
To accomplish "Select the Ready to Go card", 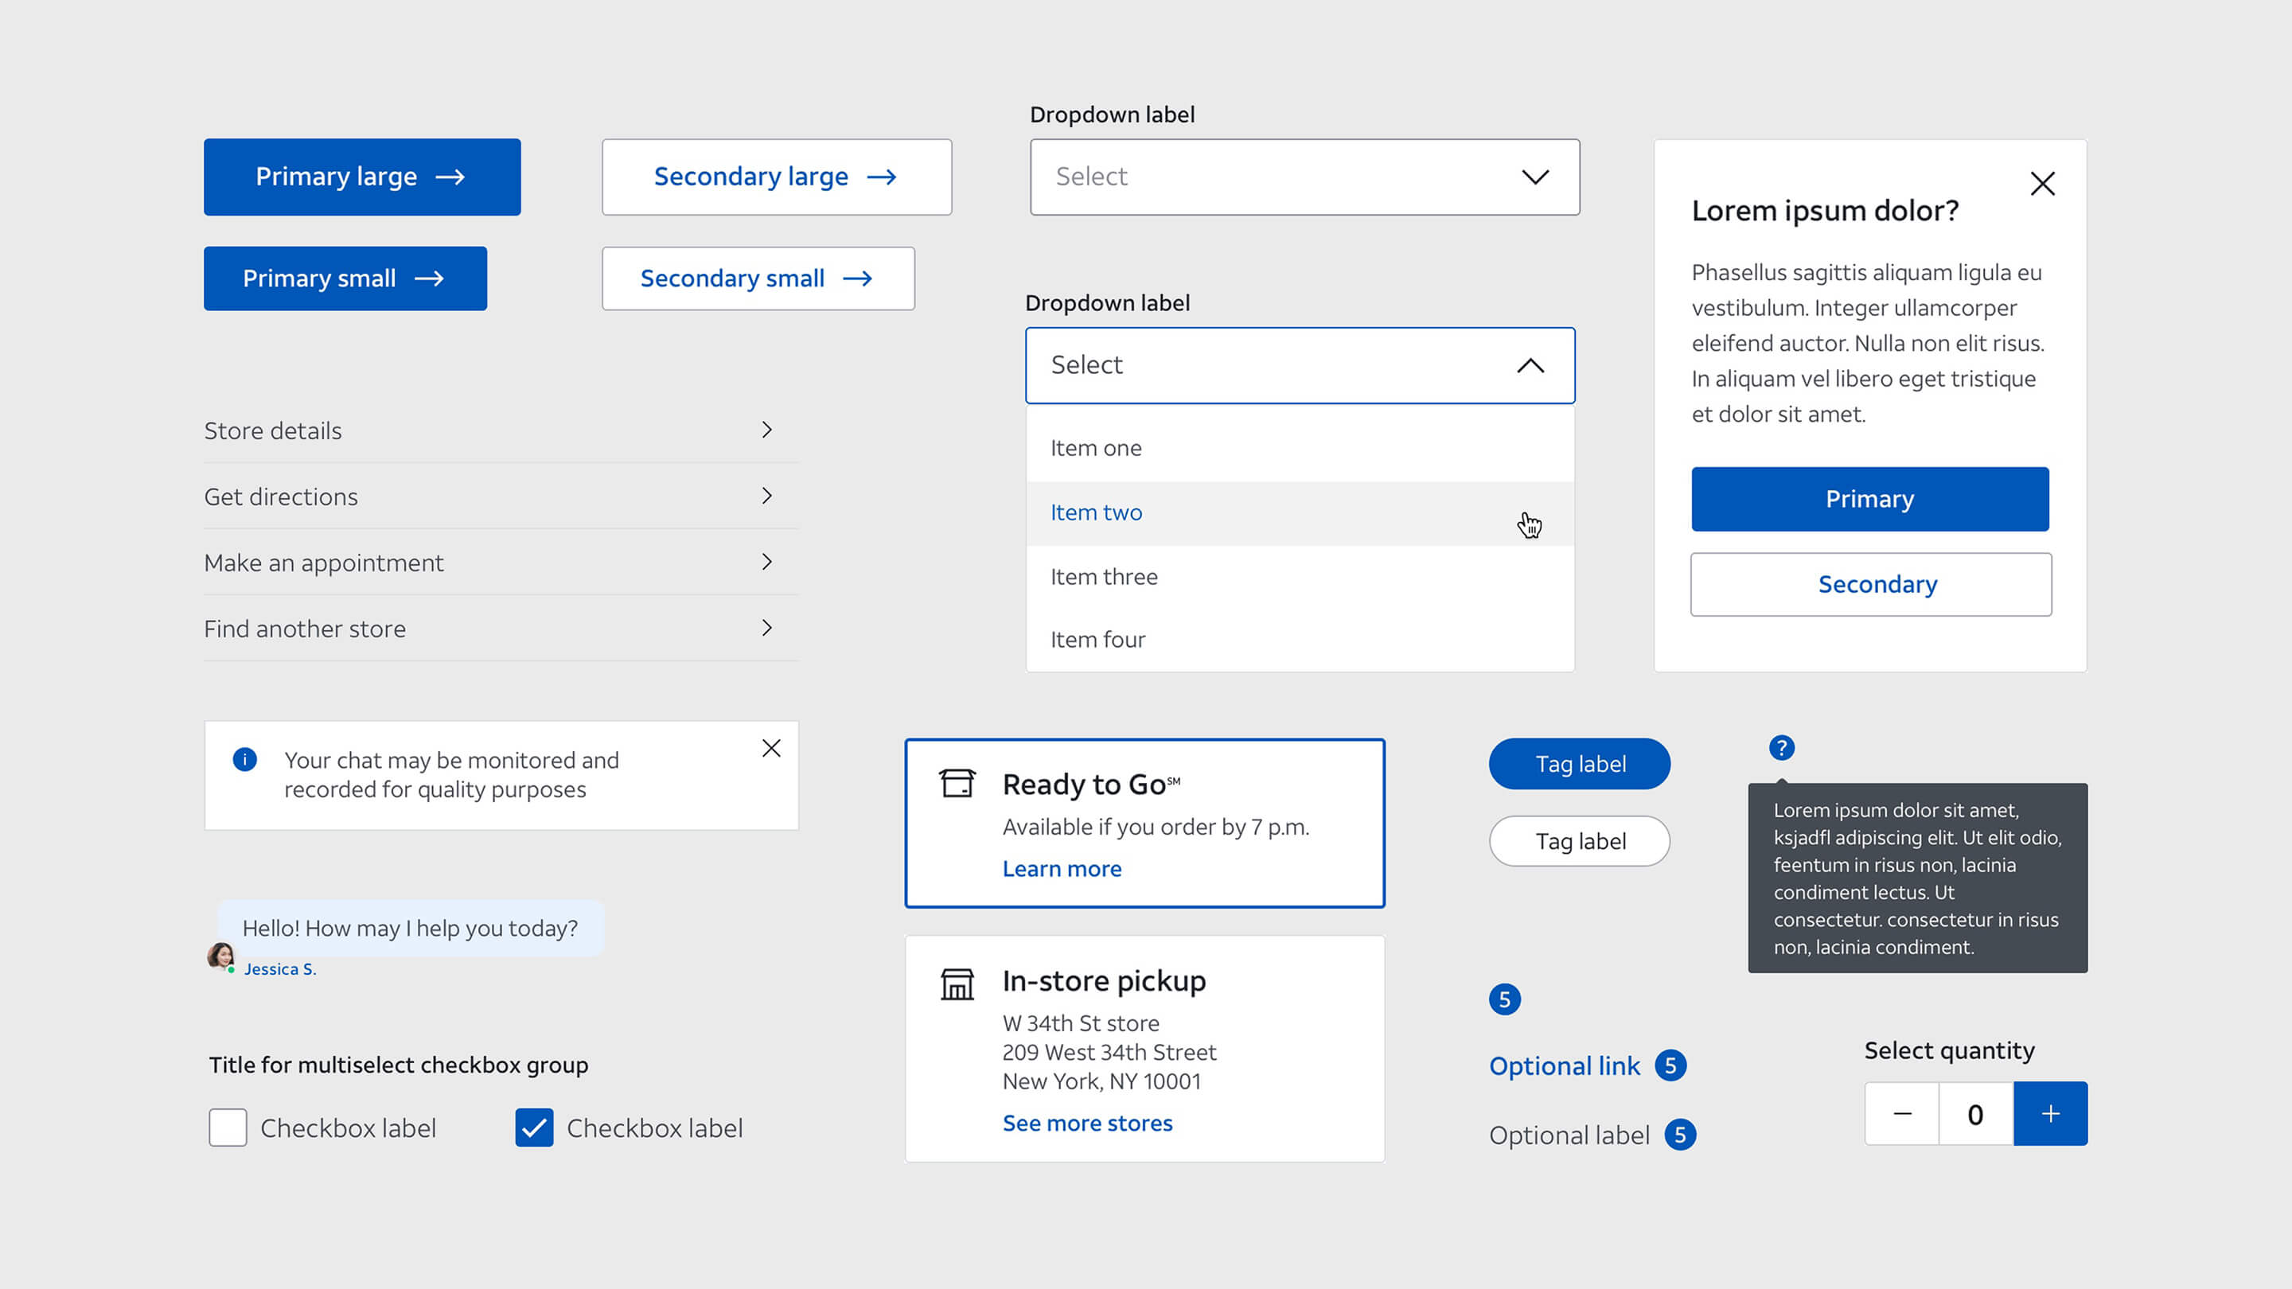I will [x=1144, y=823].
